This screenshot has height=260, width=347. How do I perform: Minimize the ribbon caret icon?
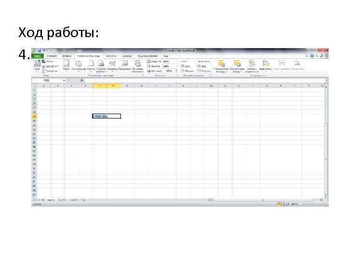click(x=307, y=56)
